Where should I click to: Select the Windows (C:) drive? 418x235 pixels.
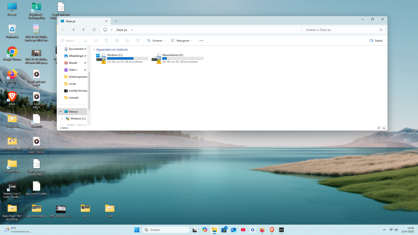click(122, 58)
